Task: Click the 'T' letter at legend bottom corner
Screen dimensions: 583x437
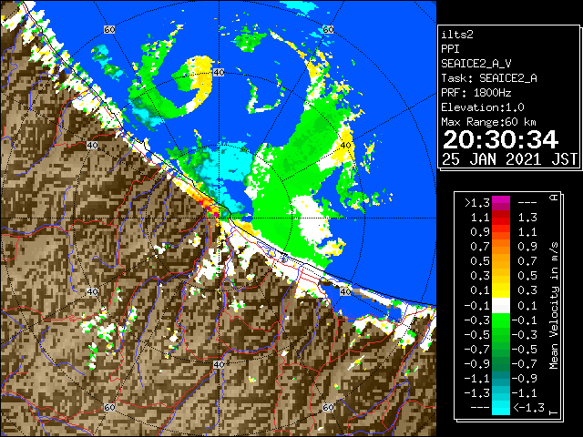Action: coord(554,412)
